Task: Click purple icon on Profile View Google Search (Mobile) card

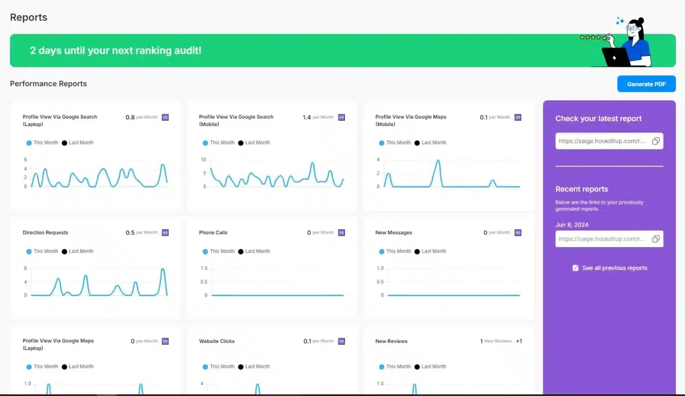Action: point(342,118)
